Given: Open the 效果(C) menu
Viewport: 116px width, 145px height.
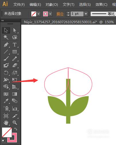Looking at the screenshot, I should (101, 5).
